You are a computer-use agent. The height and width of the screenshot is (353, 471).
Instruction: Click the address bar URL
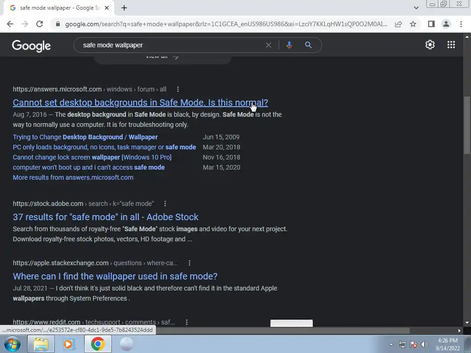[226, 24]
